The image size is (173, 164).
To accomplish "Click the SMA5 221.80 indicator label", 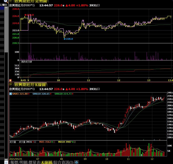I will tap(19, 94).
